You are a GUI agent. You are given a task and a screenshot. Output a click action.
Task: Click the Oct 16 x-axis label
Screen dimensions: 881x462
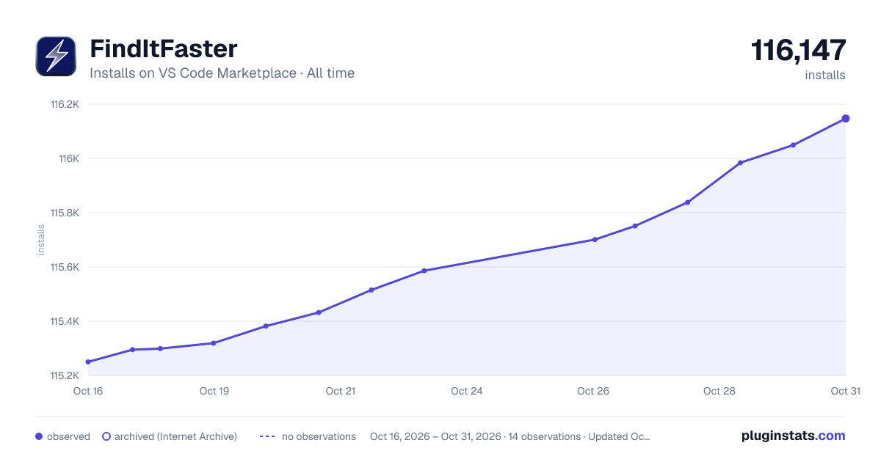click(x=88, y=391)
